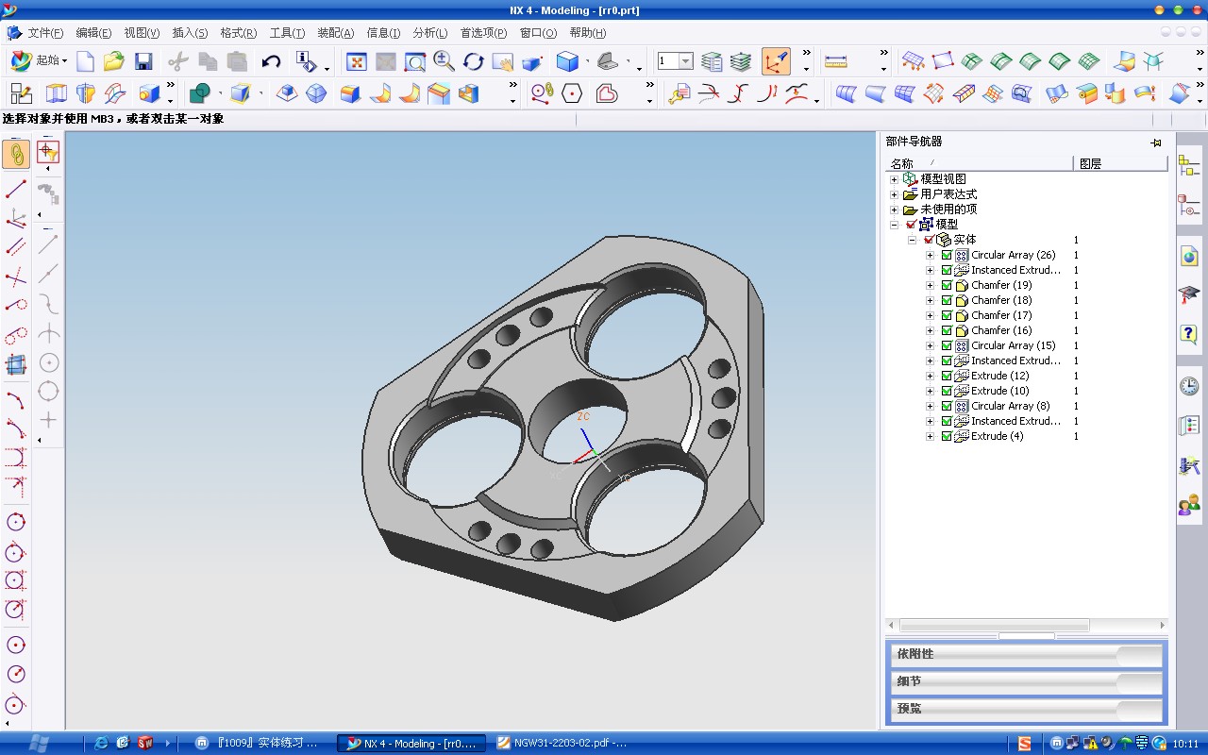Viewport: 1208px width, 755px height.
Task: Open the Internet Explorer palette in resource bar
Action: pos(1189,256)
